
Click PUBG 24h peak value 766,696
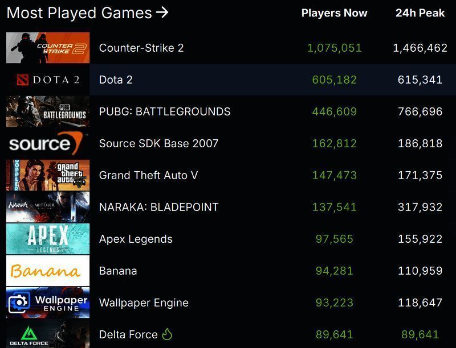pos(420,111)
